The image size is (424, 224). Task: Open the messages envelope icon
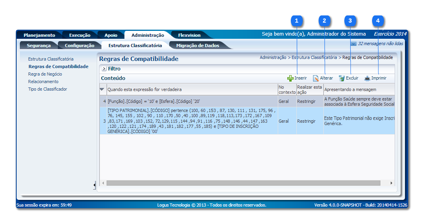(x=353, y=44)
